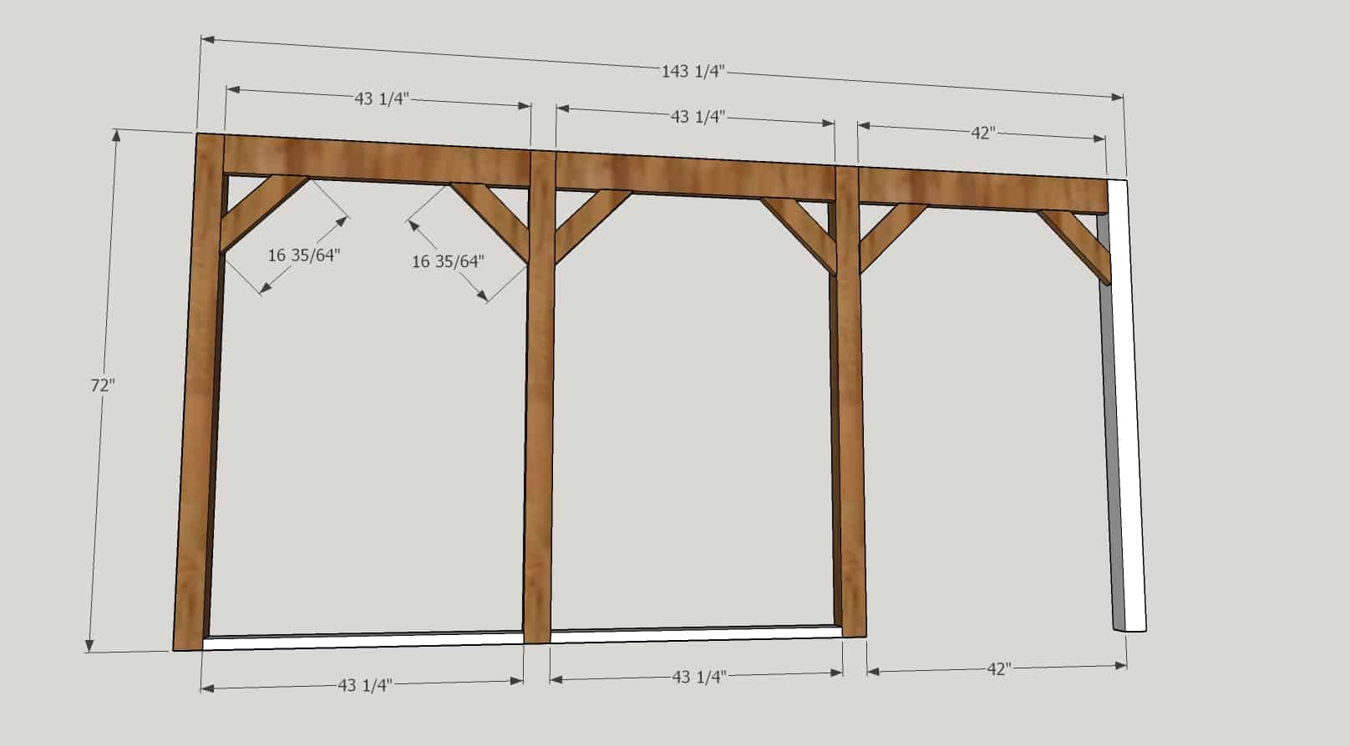Click the top-middle 43 1/4" dimension
The width and height of the screenshot is (1350, 746).
pyautogui.click(x=697, y=117)
